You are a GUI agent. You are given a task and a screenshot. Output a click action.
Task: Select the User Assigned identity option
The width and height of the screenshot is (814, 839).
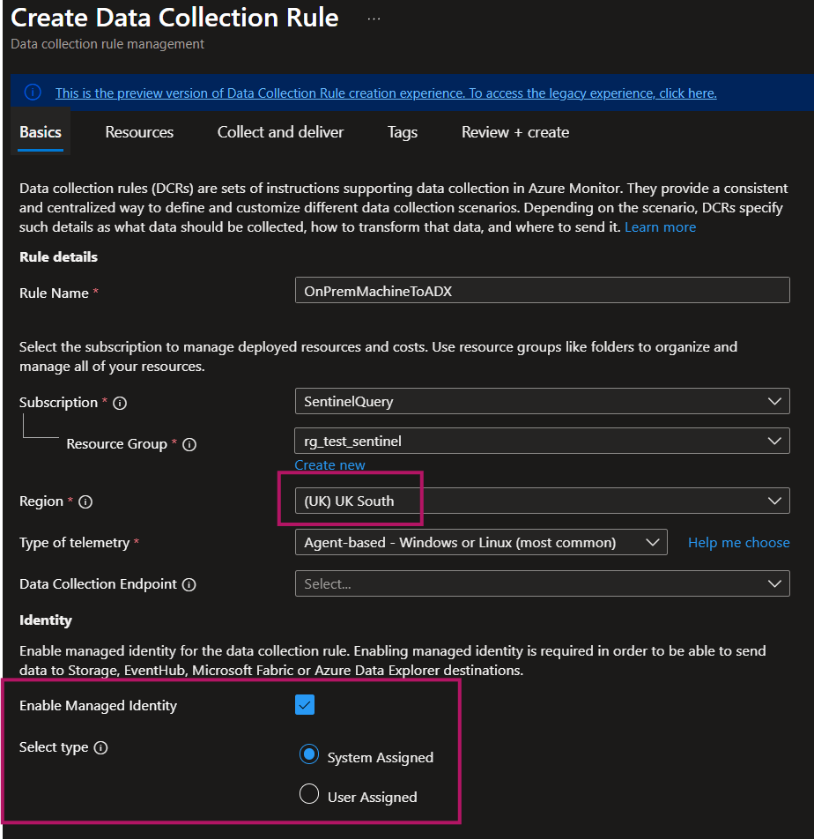click(x=309, y=795)
